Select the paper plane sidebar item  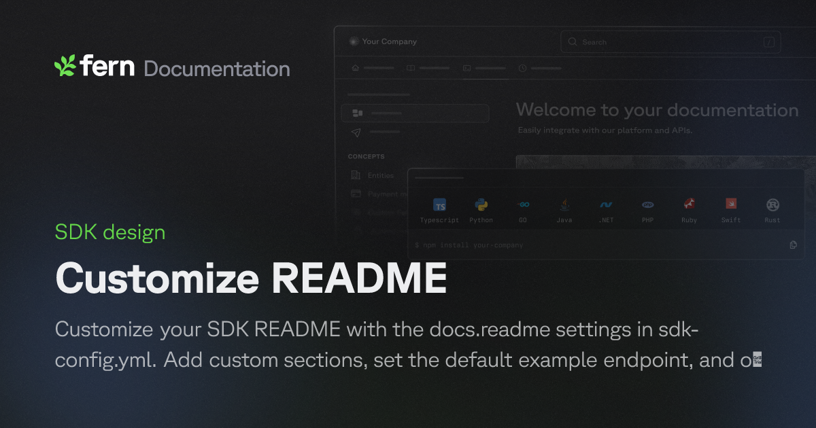pyautogui.click(x=376, y=132)
